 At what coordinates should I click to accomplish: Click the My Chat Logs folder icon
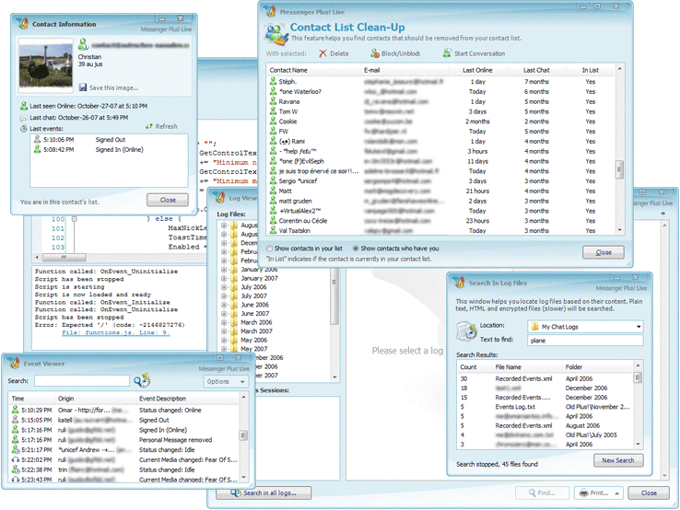click(x=534, y=326)
